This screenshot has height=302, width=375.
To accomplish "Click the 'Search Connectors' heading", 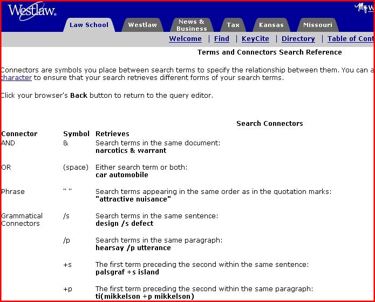I will [x=270, y=124].
